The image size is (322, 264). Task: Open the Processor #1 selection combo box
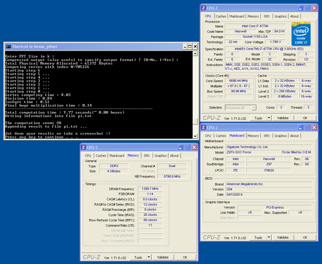(x=241, y=108)
